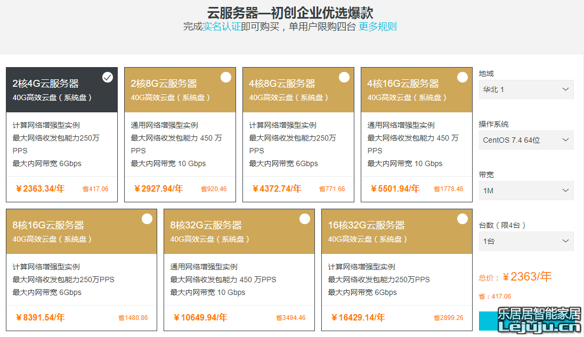Click the 16核32G云服务器 card title

[366, 225]
